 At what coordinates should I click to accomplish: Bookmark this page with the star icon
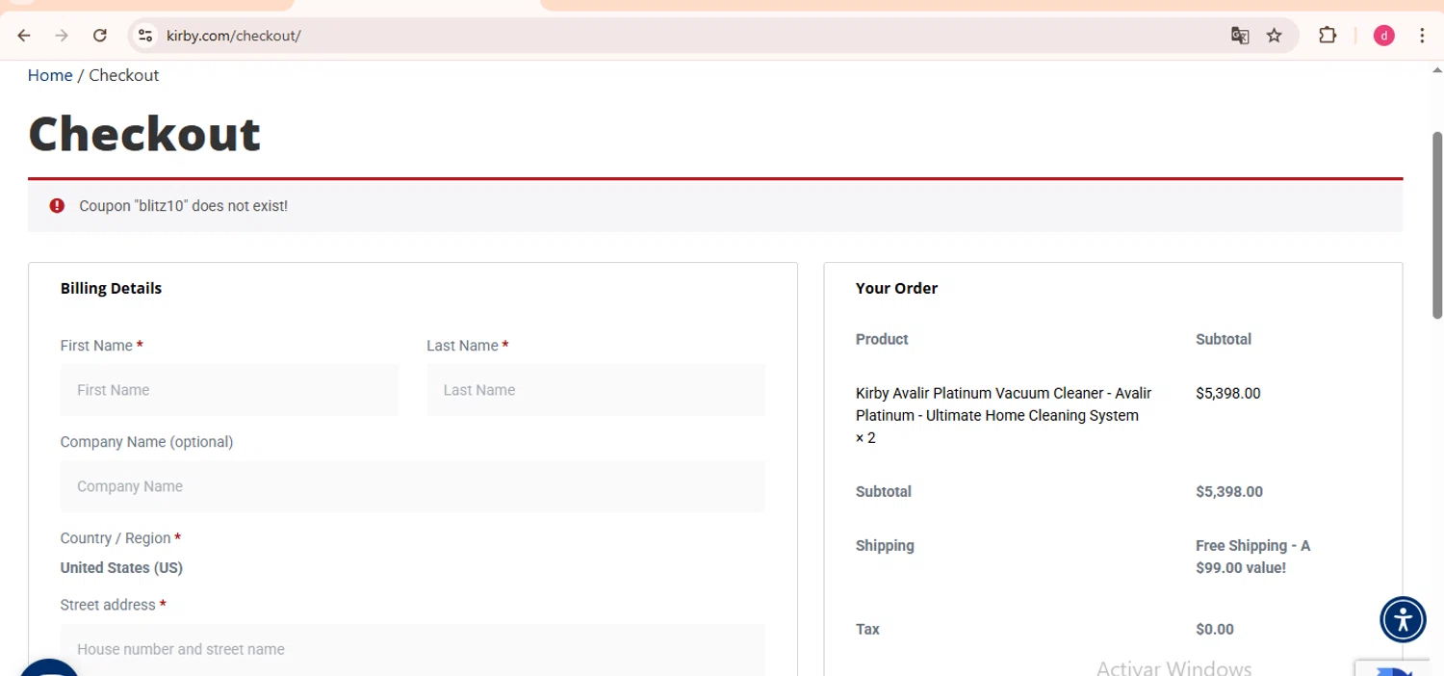[1275, 36]
